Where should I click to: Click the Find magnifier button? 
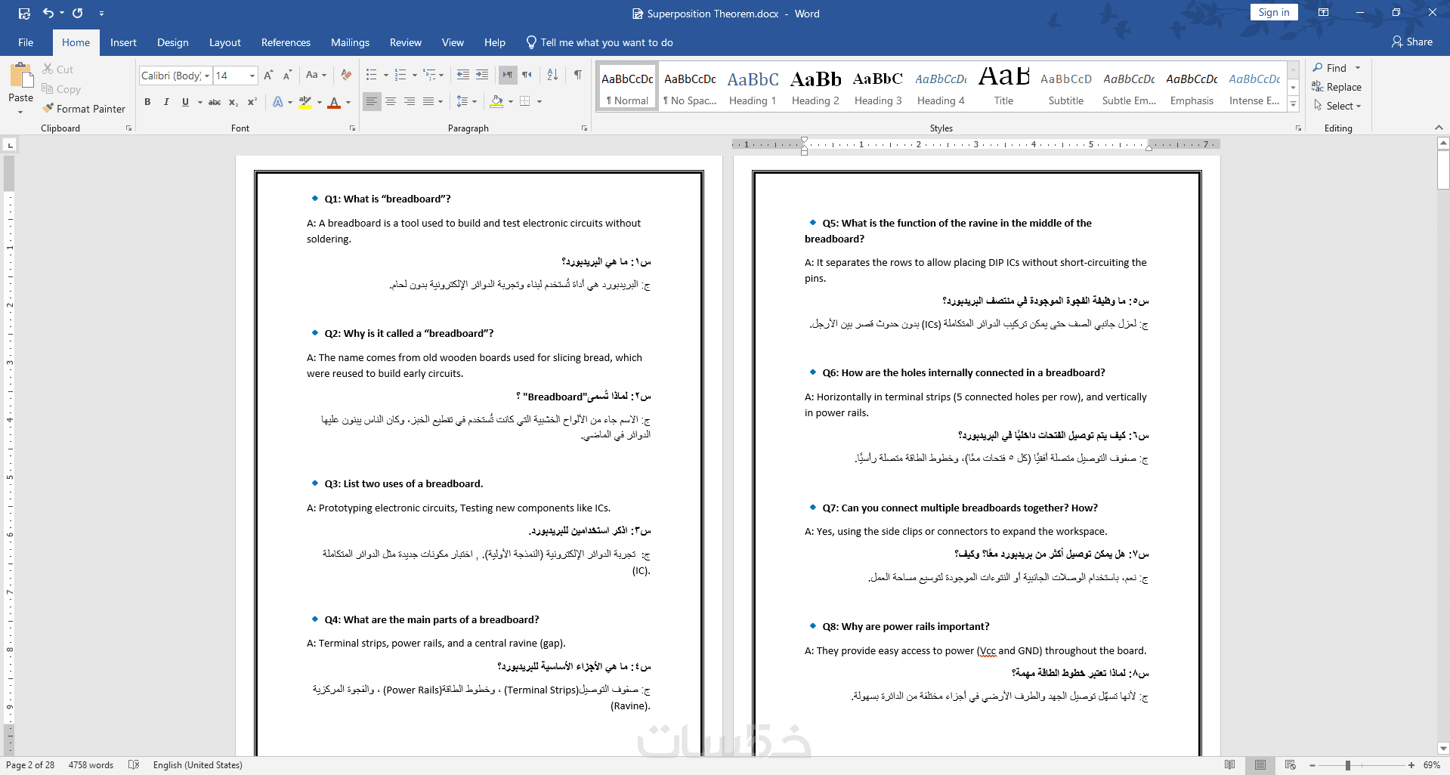point(1331,68)
